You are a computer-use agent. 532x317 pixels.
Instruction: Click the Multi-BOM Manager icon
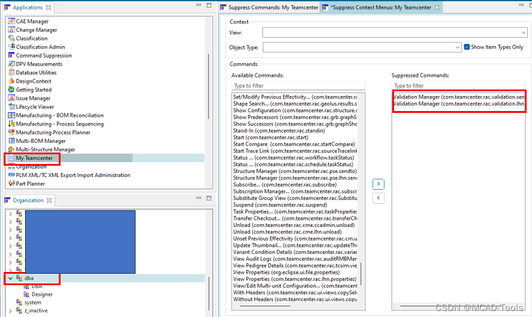pyautogui.click(x=11, y=140)
